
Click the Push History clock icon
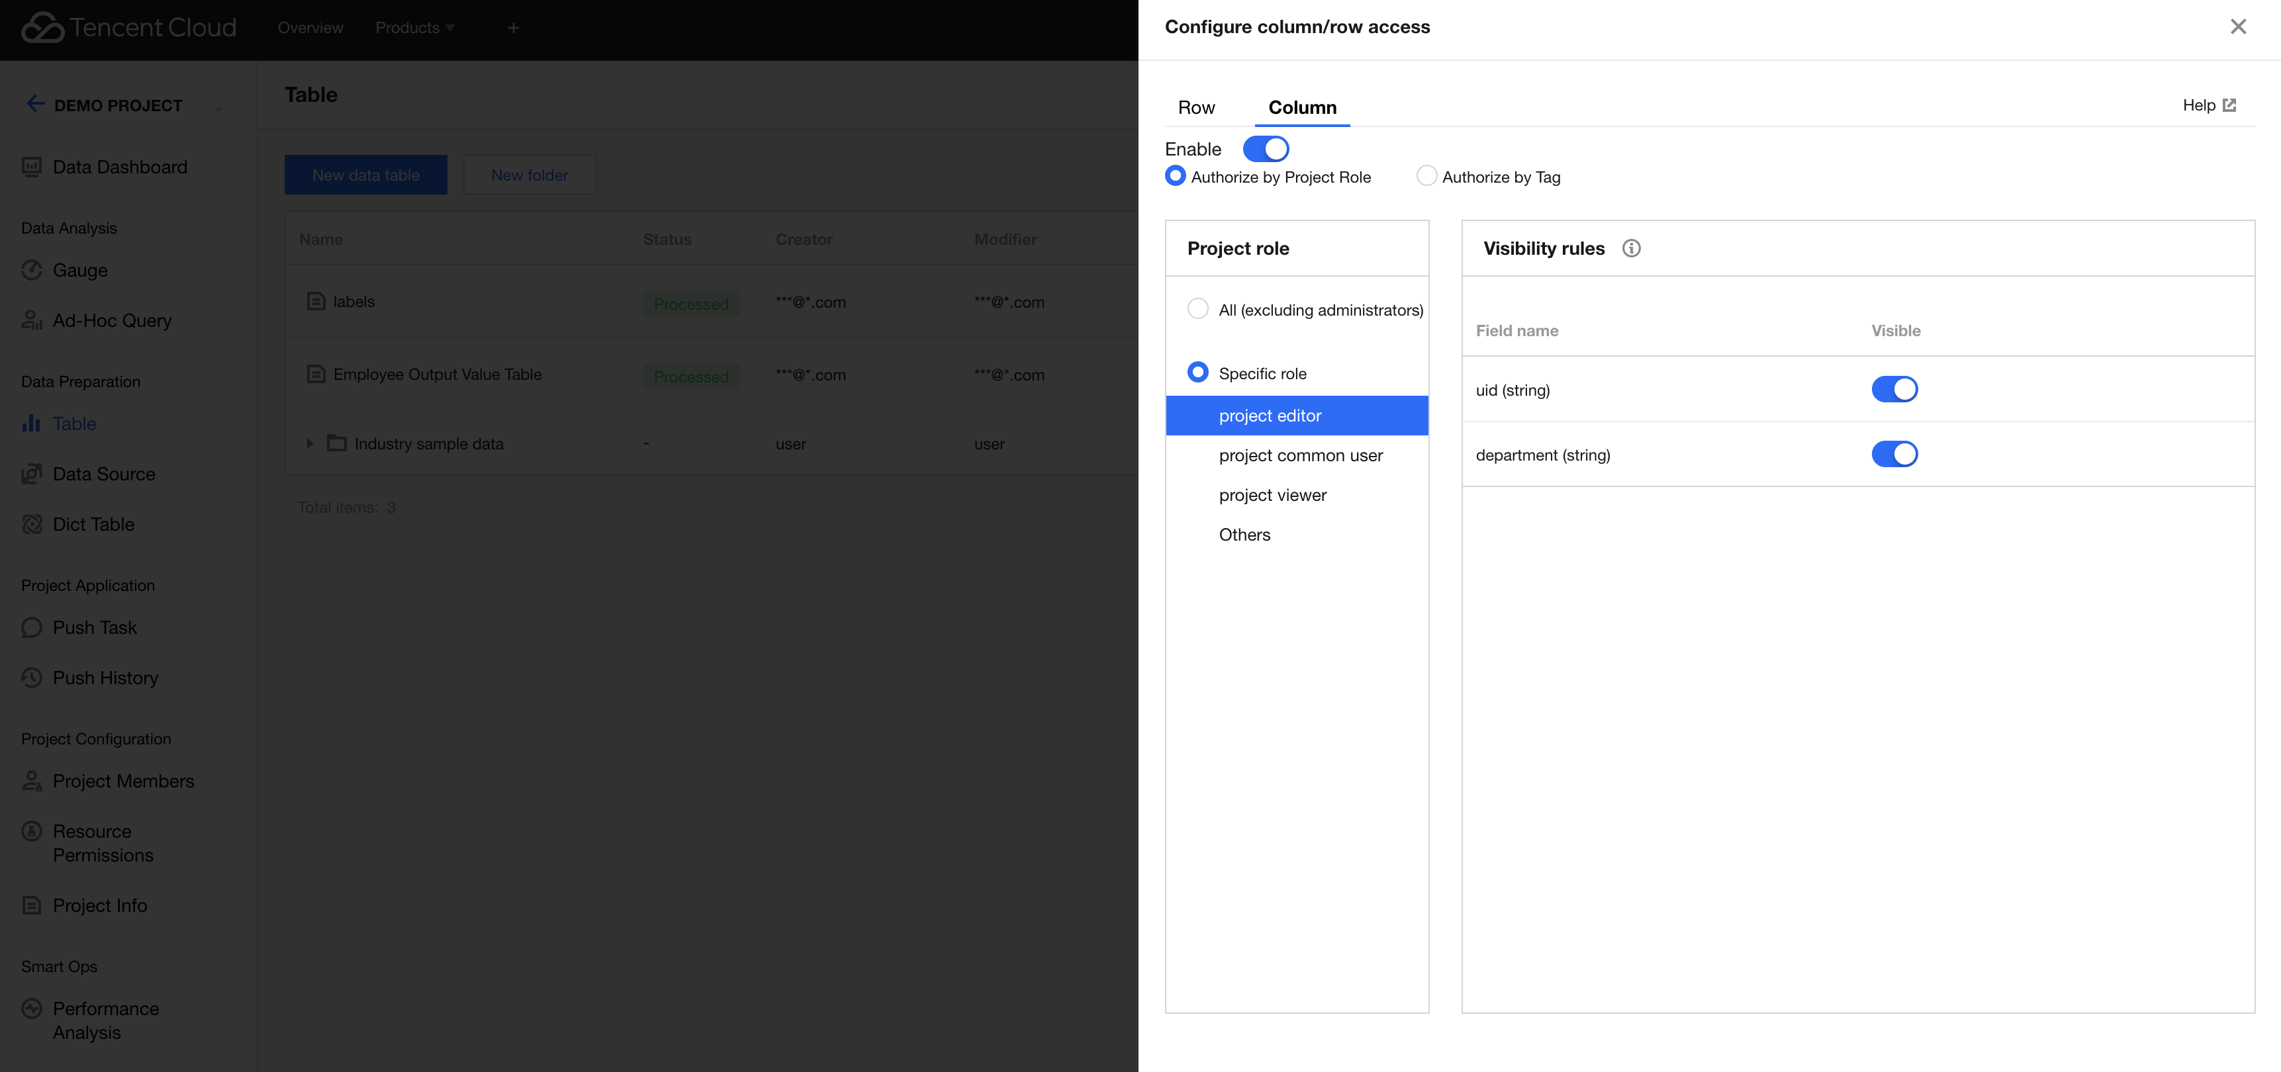(x=32, y=678)
